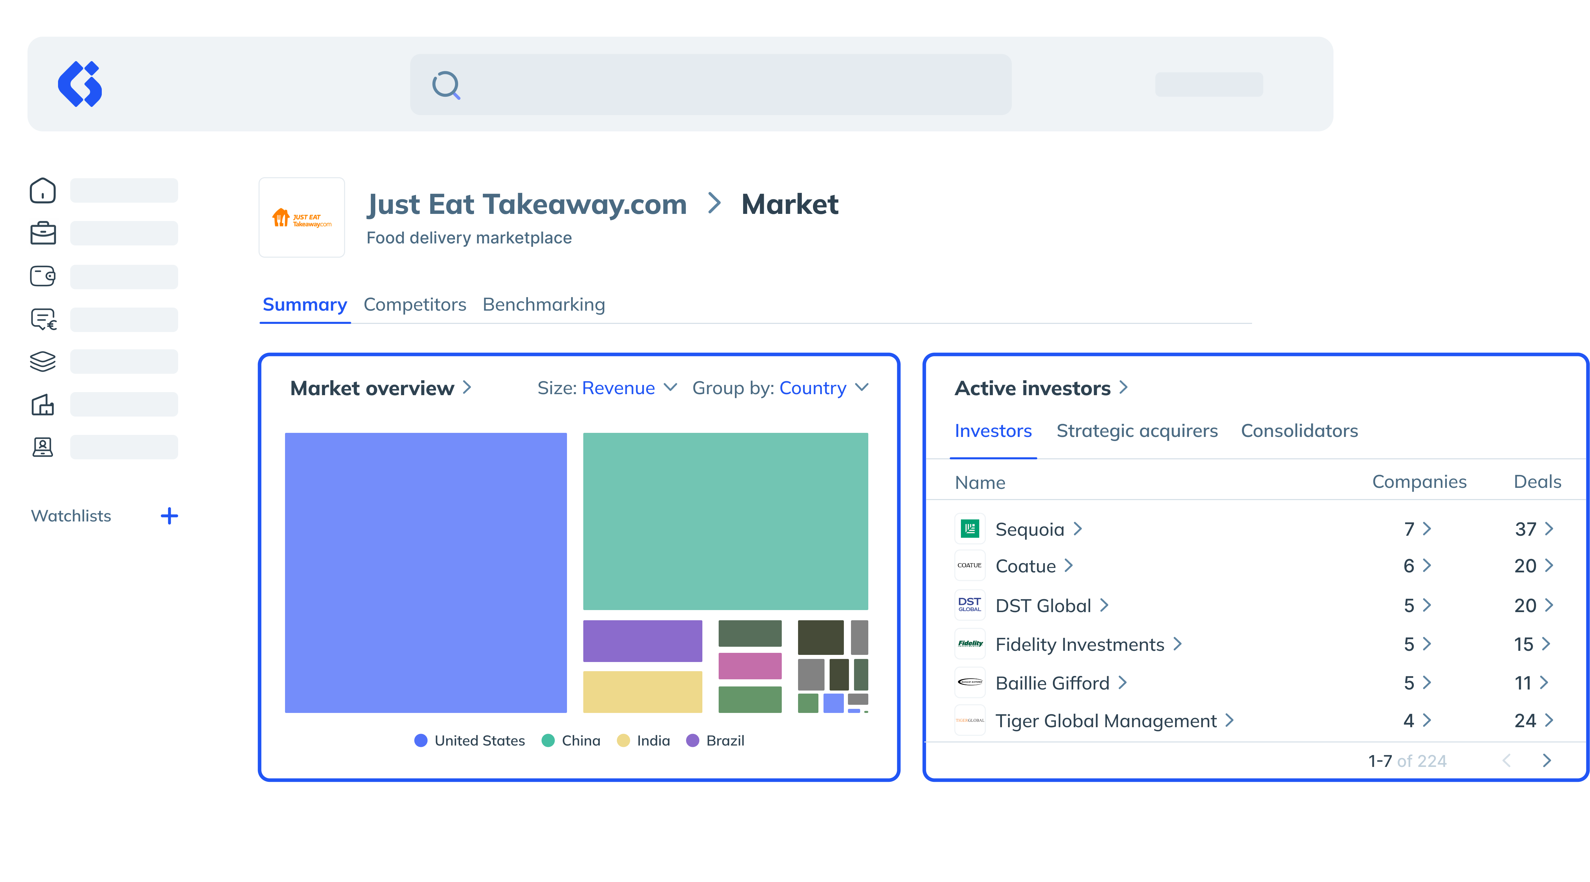The width and height of the screenshot is (1590, 882).
Task: Click the wallet icon in sidebar
Action: coord(43,276)
